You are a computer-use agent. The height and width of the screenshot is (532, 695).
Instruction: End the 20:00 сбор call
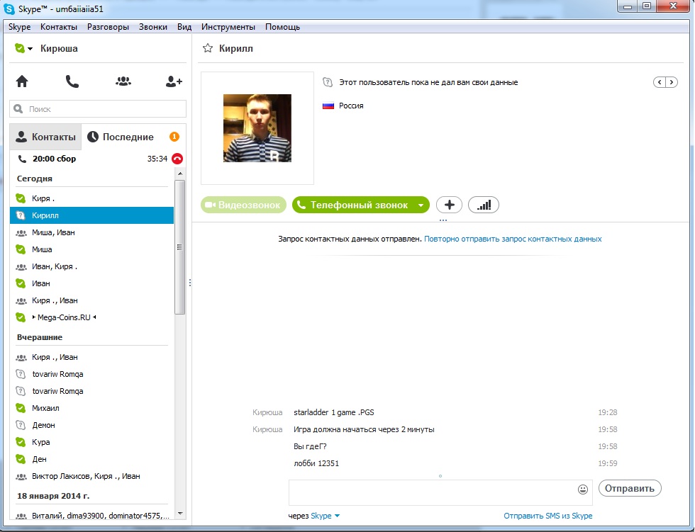(x=177, y=159)
